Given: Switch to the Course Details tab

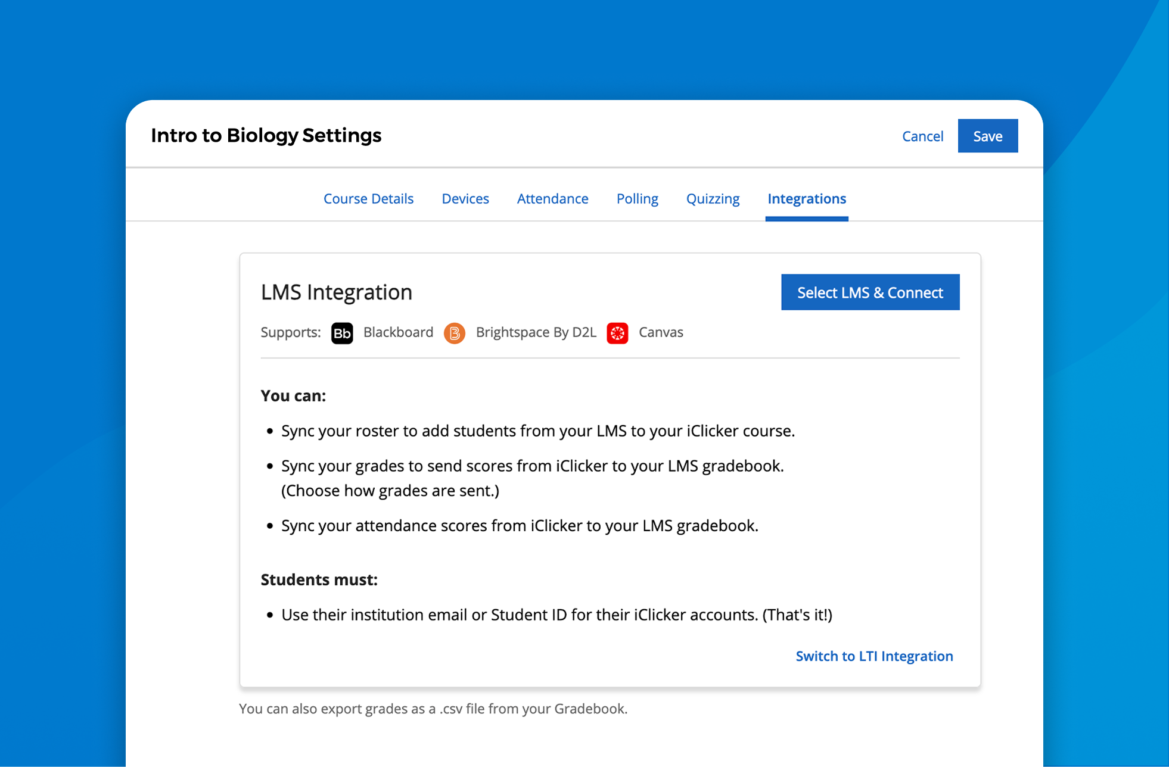Looking at the screenshot, I should coord(368,198).
